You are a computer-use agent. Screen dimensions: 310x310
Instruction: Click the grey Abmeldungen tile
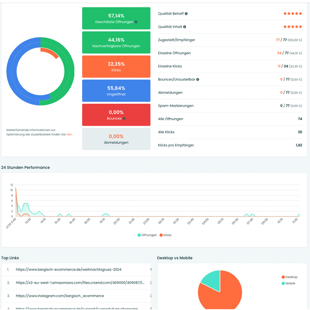point(116,139)
